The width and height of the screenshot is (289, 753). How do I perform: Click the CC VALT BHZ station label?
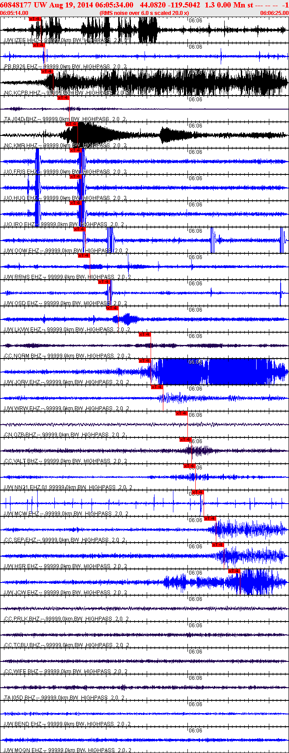tap(21, 461)
